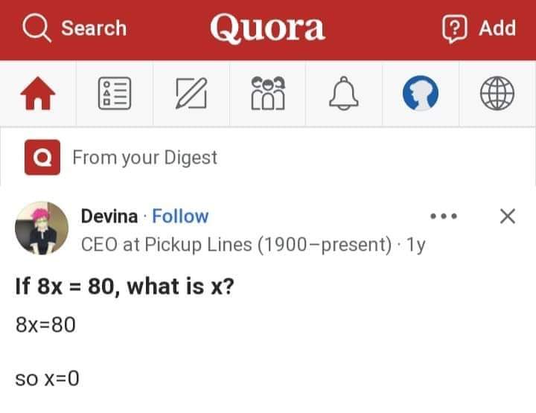The width and height of the screenshot is (536, 413).
Task: Open the "From your Digest" label
Action: pyautogui.click(x=144, y=158)
